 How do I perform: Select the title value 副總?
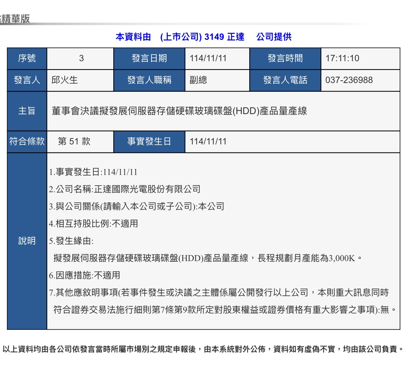click(x=198, y=80)
